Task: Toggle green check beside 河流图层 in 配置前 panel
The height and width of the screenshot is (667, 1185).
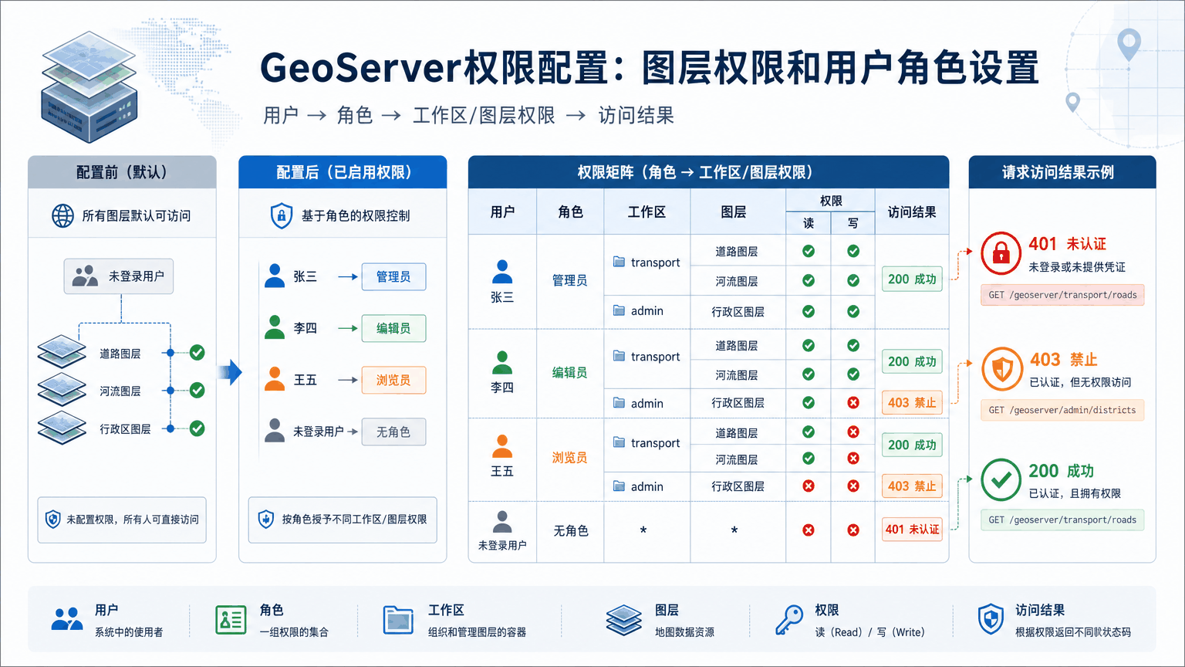Action: (x=197, y=390)
